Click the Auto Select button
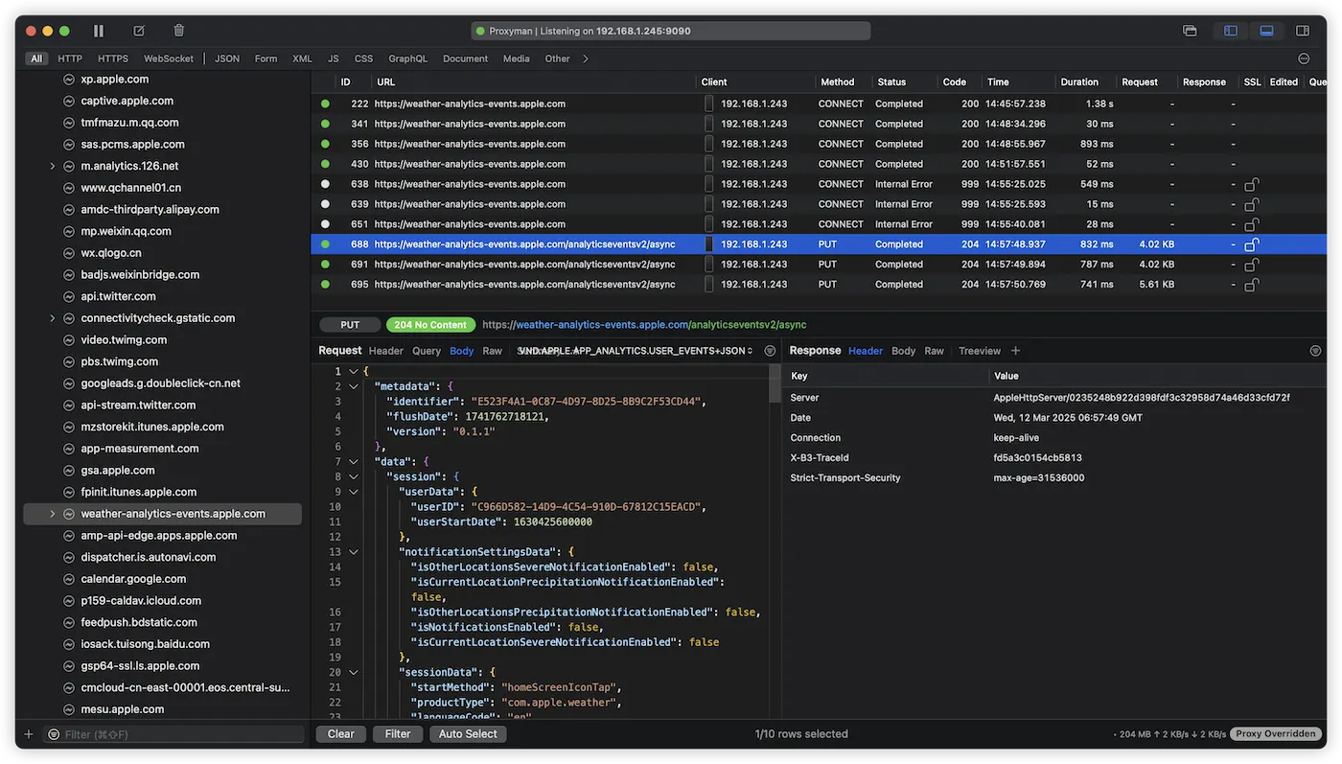This screenshot has width=1342, height=764. [x=468, y=734]
